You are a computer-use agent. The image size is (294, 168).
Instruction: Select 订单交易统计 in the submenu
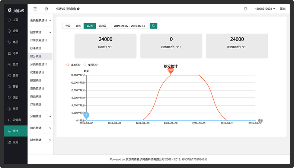(39, 40)
